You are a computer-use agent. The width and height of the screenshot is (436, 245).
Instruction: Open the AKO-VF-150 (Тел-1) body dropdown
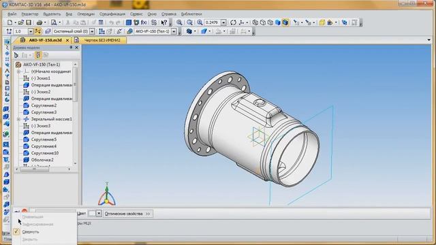(x=174, y=31)
